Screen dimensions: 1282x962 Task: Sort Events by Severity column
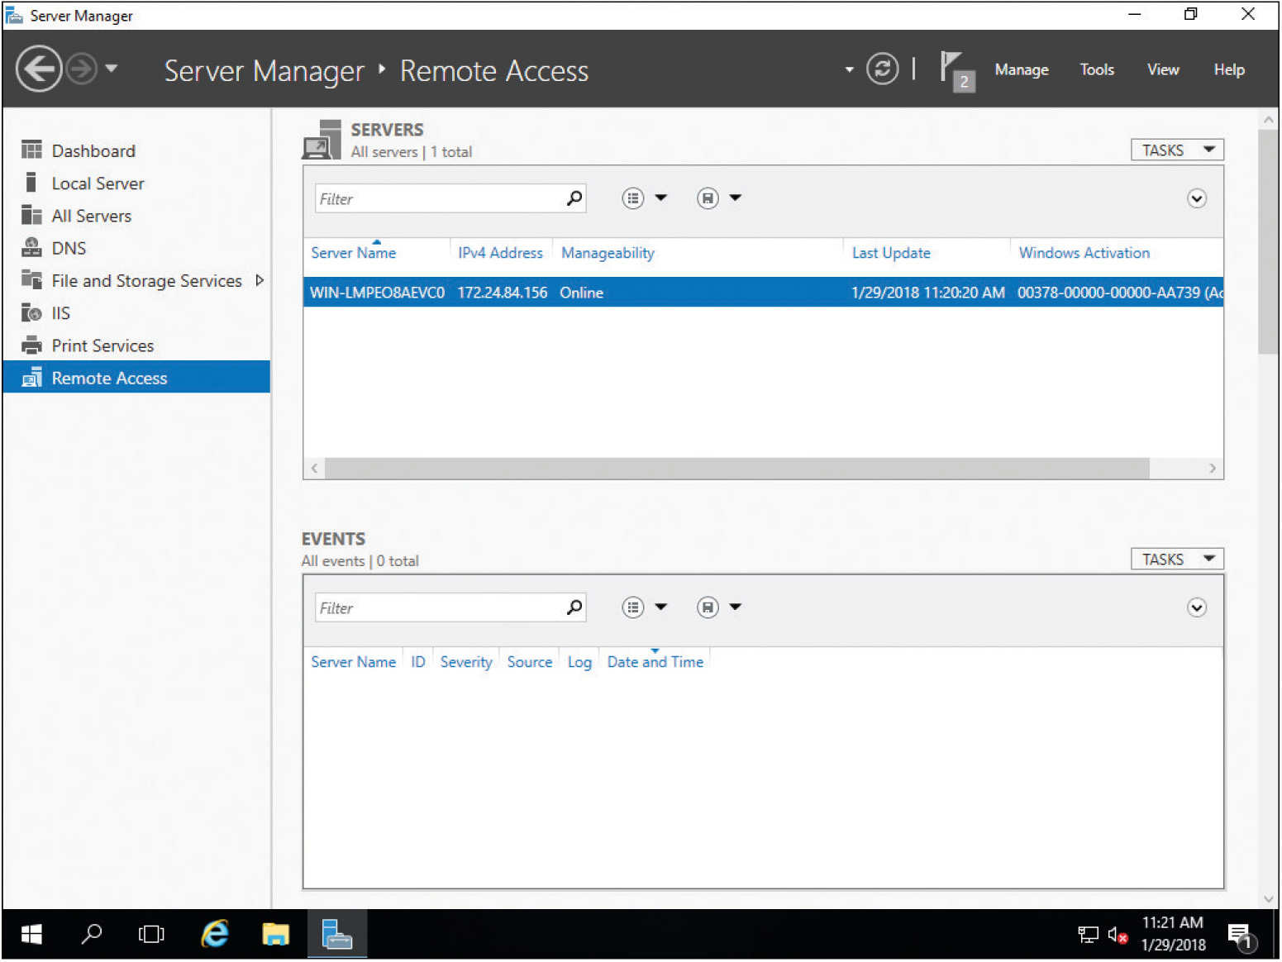[x=466, y=662]
